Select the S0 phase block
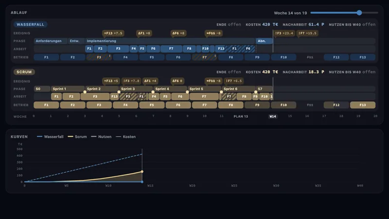This screenshot has width=389, height=219. click(42, 89)
